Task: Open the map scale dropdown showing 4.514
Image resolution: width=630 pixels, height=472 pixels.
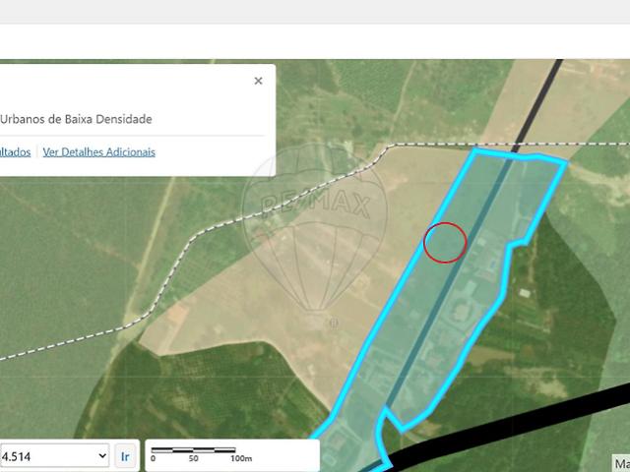Action: (54, 456)
